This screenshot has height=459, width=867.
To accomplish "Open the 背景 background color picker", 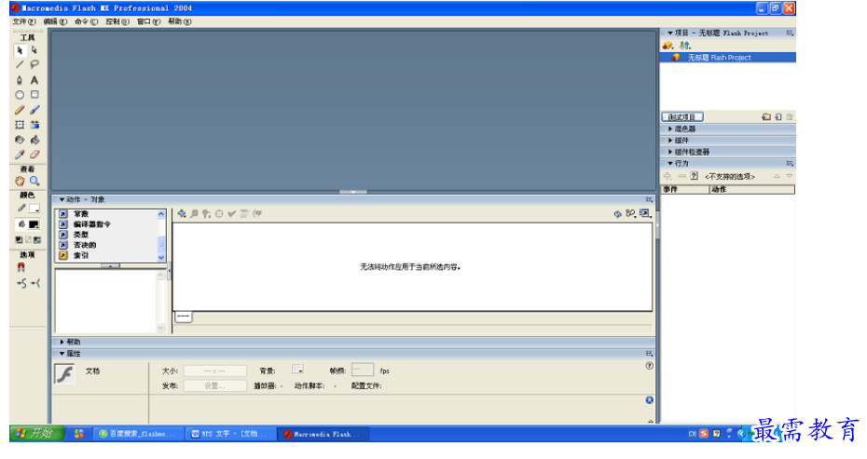I will [297, 369].
